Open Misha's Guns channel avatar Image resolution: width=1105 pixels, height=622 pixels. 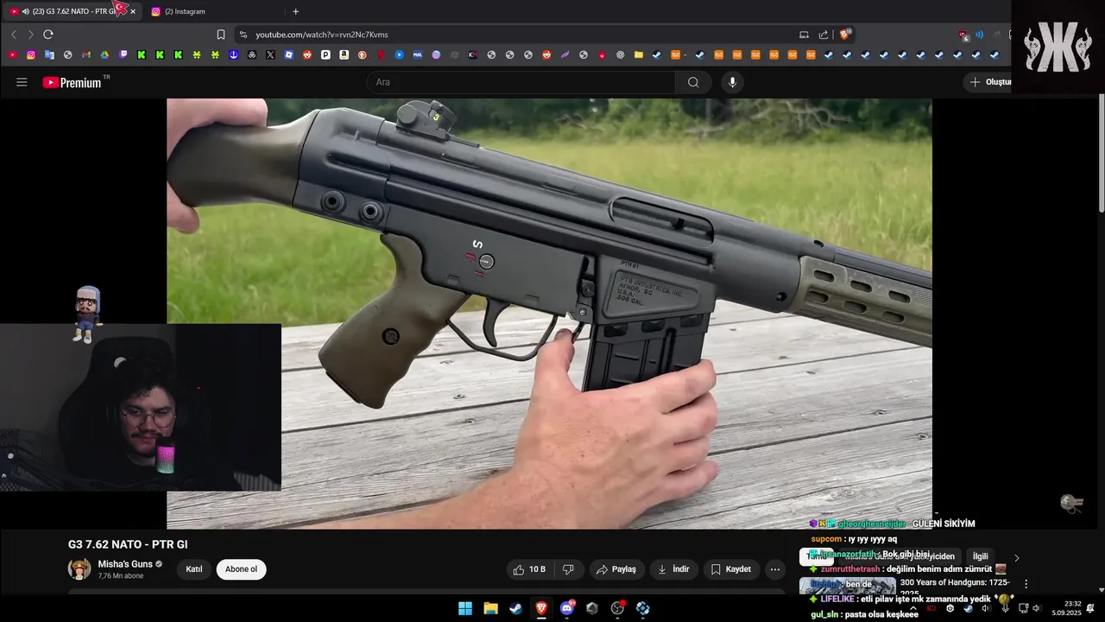(x=79, y=569)
